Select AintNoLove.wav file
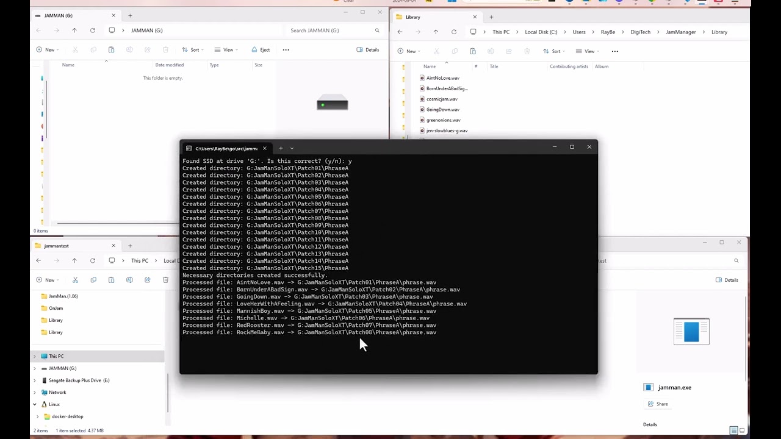The height and width of the screenshot is (439, 781). click(x=442, y=78)
